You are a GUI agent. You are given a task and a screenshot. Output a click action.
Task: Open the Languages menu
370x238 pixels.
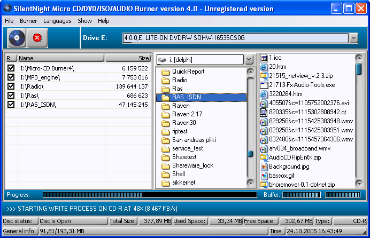click(57, 21)
